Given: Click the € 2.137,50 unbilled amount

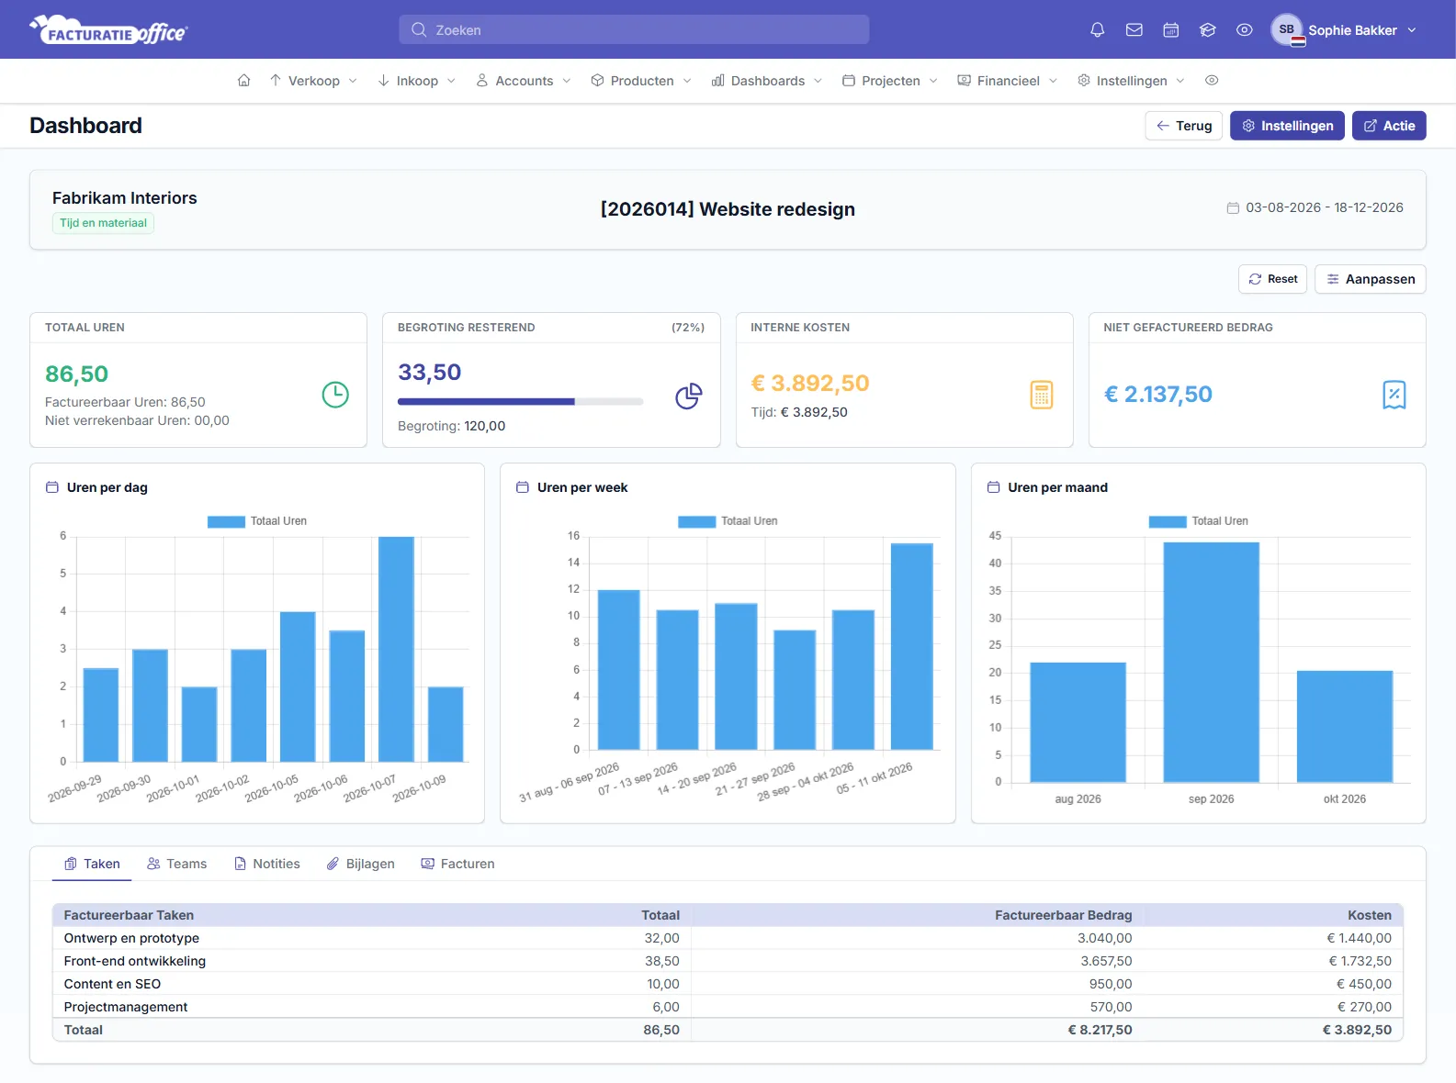Looking at the screenshot, I should 1157,395.
